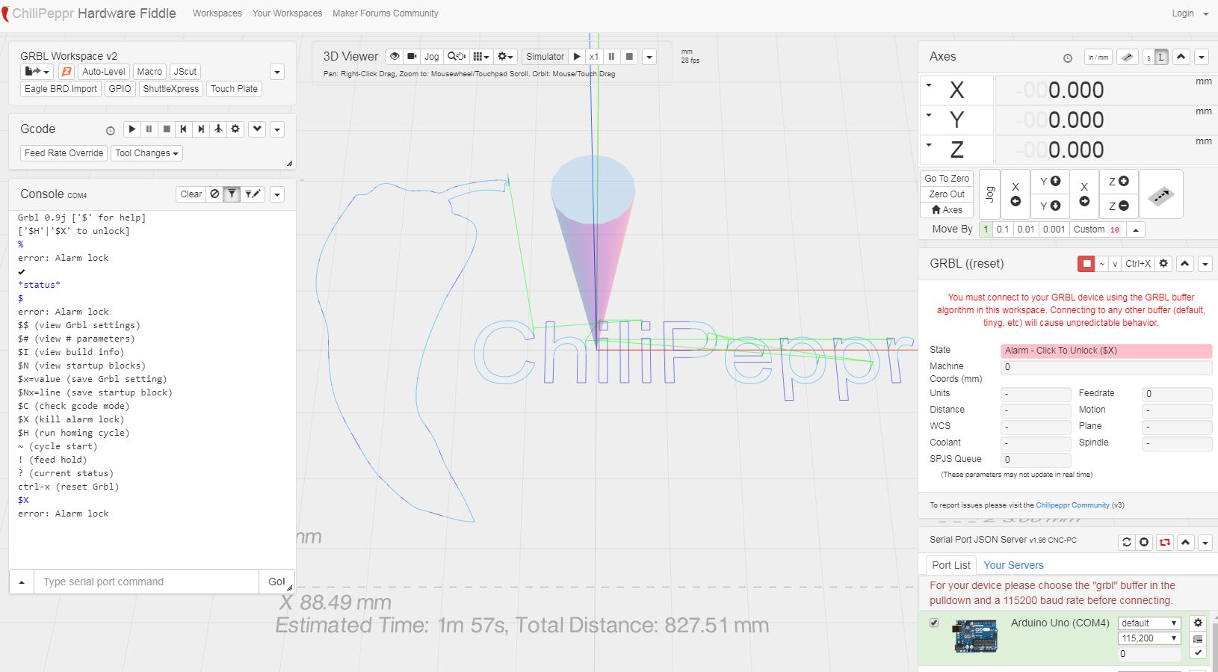Click Home Axes button

947,210
